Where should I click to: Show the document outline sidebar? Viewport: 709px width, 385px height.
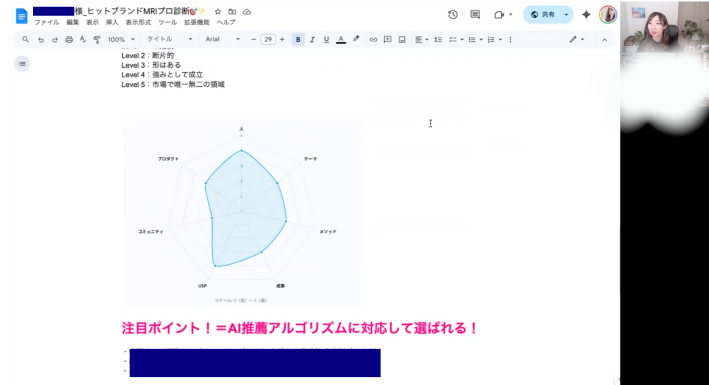[22, 64]
